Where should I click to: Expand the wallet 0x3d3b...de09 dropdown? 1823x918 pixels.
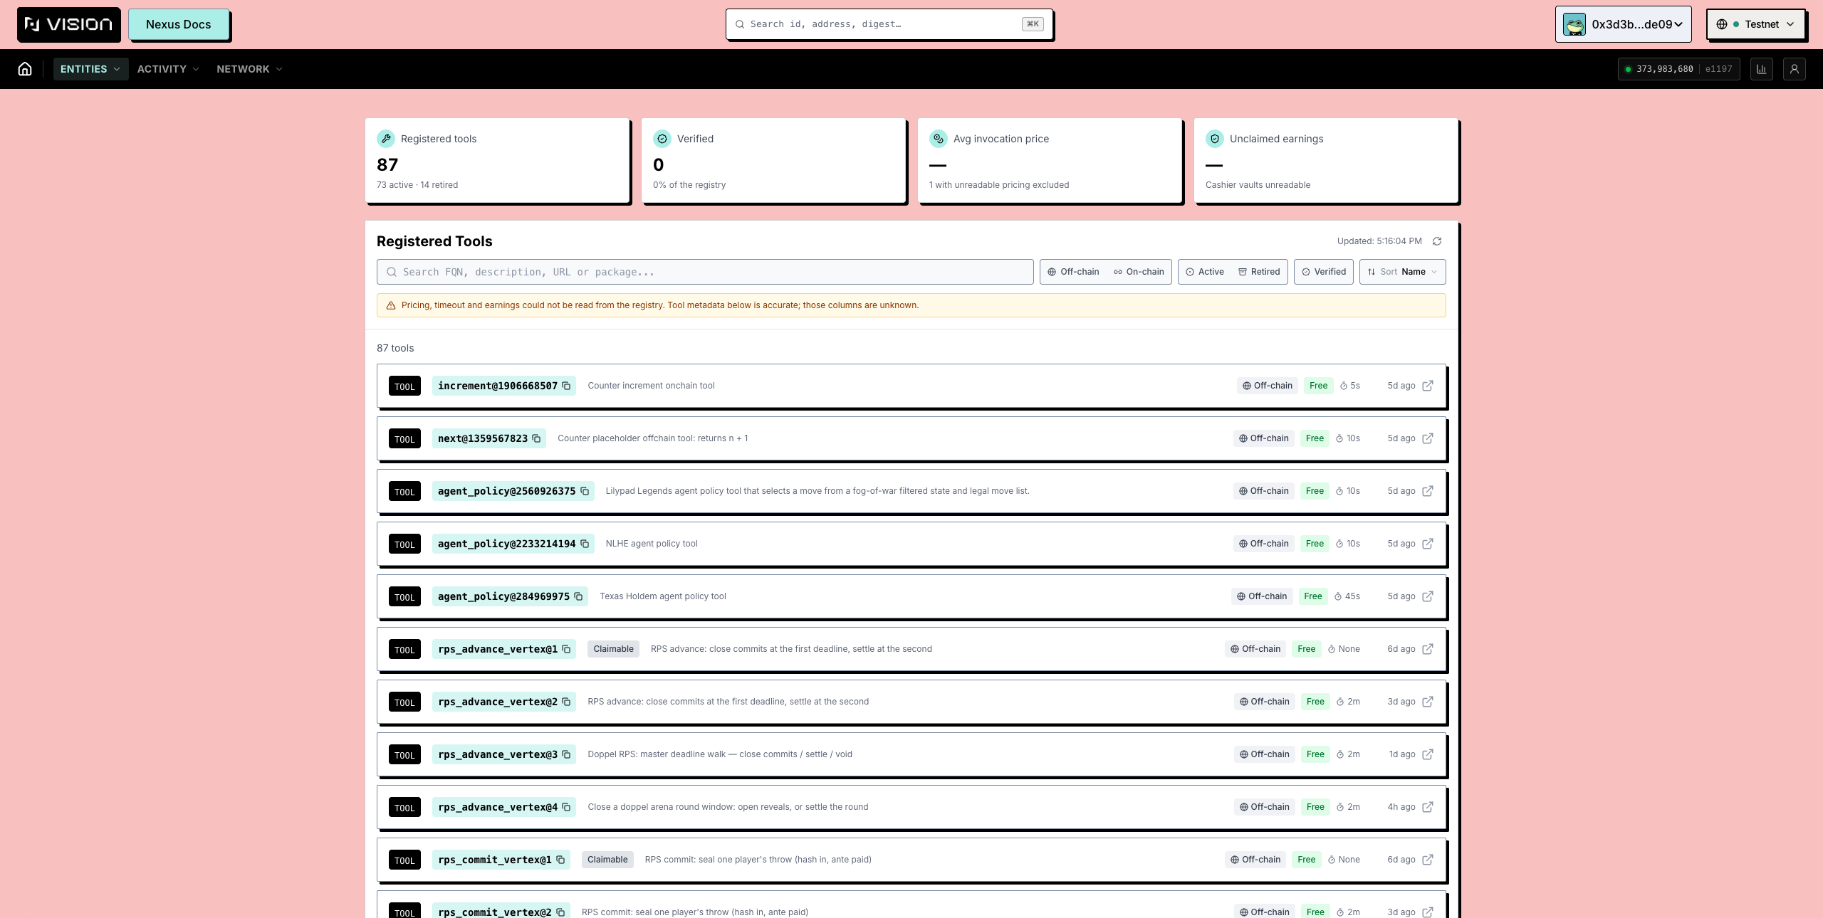[1623, 24]
